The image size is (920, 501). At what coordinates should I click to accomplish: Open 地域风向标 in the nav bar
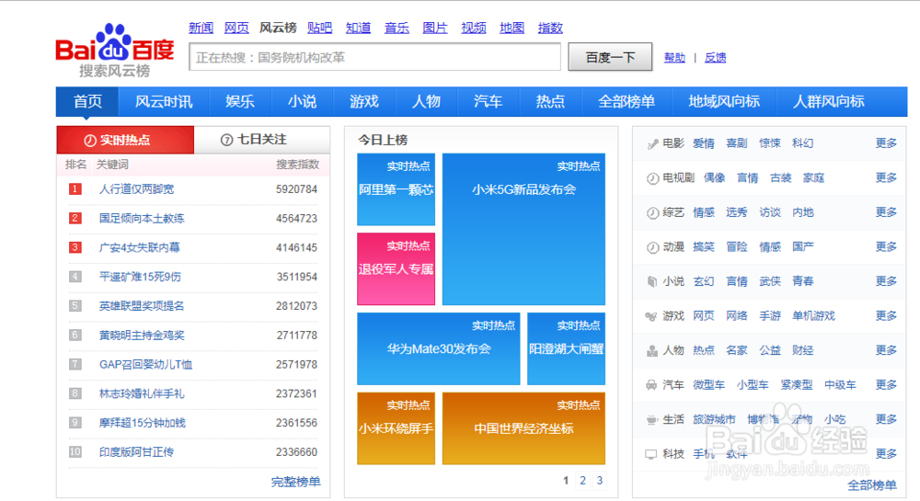click(724, 101)
